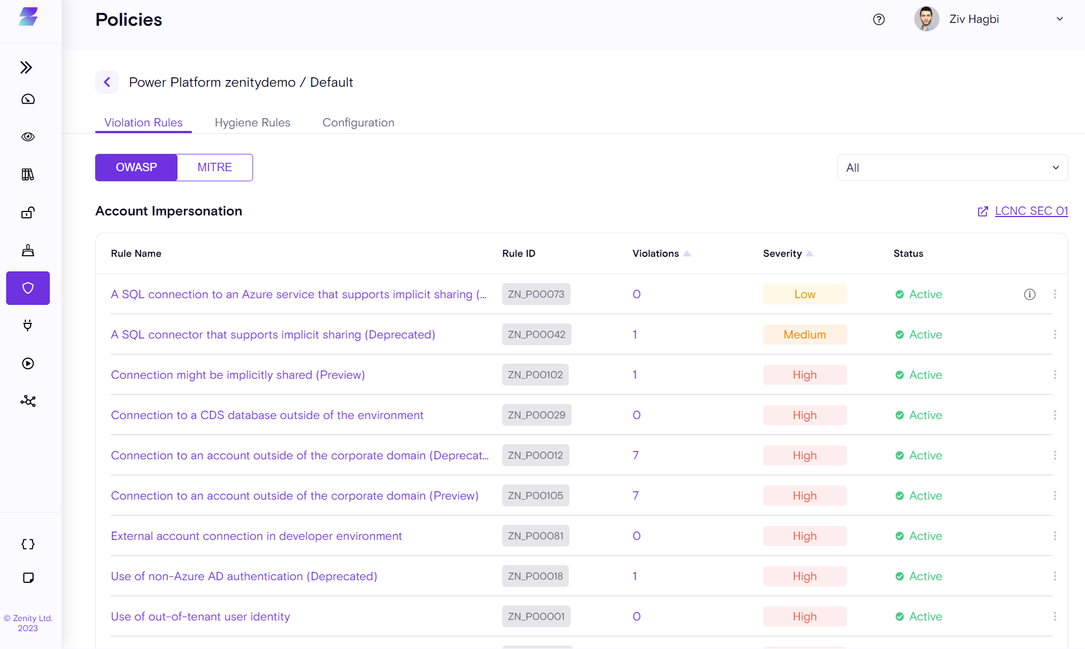Click the eye visibility icon in sidebar

[28, 137]
